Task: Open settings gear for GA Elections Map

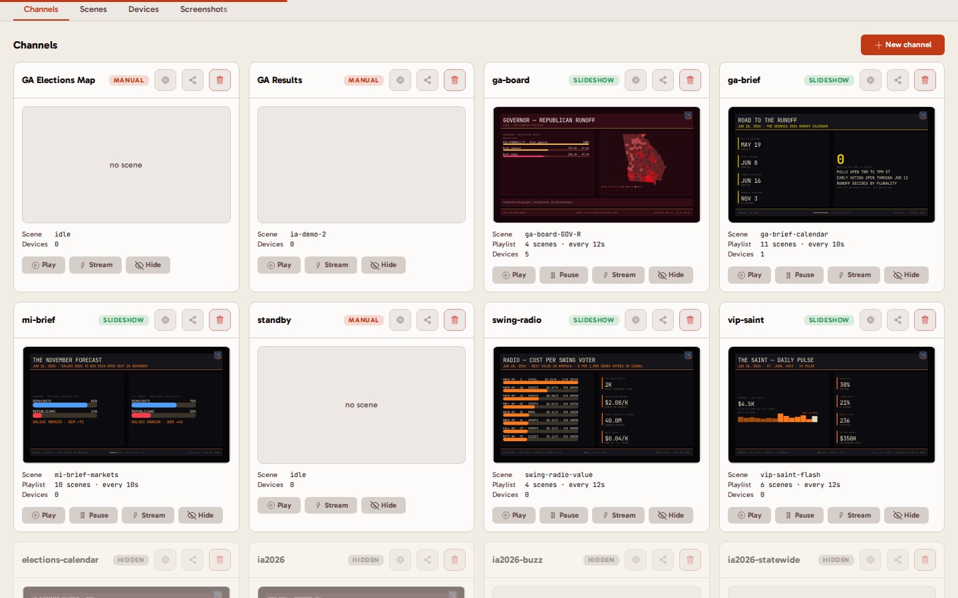Action: tap(166, 80)
